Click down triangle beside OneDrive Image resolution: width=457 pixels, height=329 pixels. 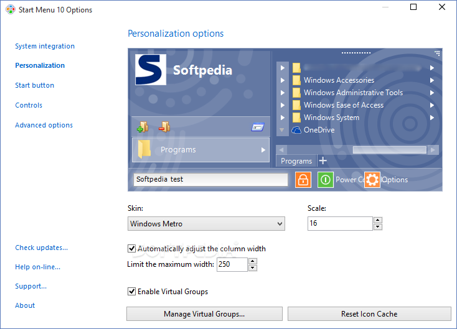click(282, 130)
